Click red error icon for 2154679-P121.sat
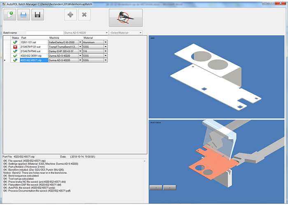 point(15,47)
